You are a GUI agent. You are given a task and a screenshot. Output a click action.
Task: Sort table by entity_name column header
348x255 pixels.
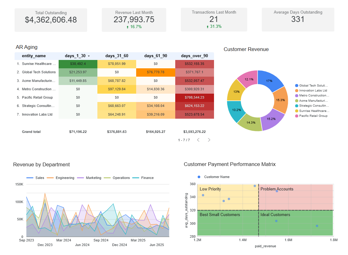[34, 56]
